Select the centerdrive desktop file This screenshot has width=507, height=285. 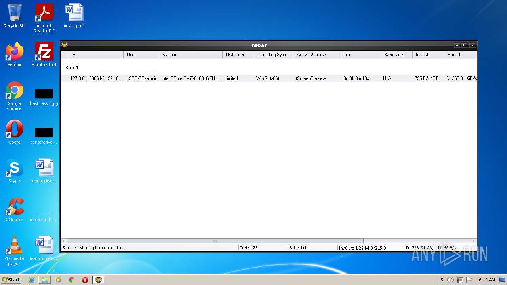point(44,136)
